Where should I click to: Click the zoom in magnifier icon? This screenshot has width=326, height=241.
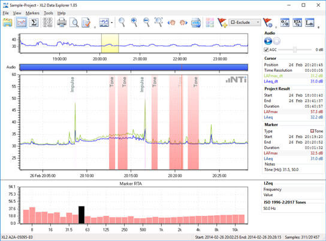tap(134, 22)
